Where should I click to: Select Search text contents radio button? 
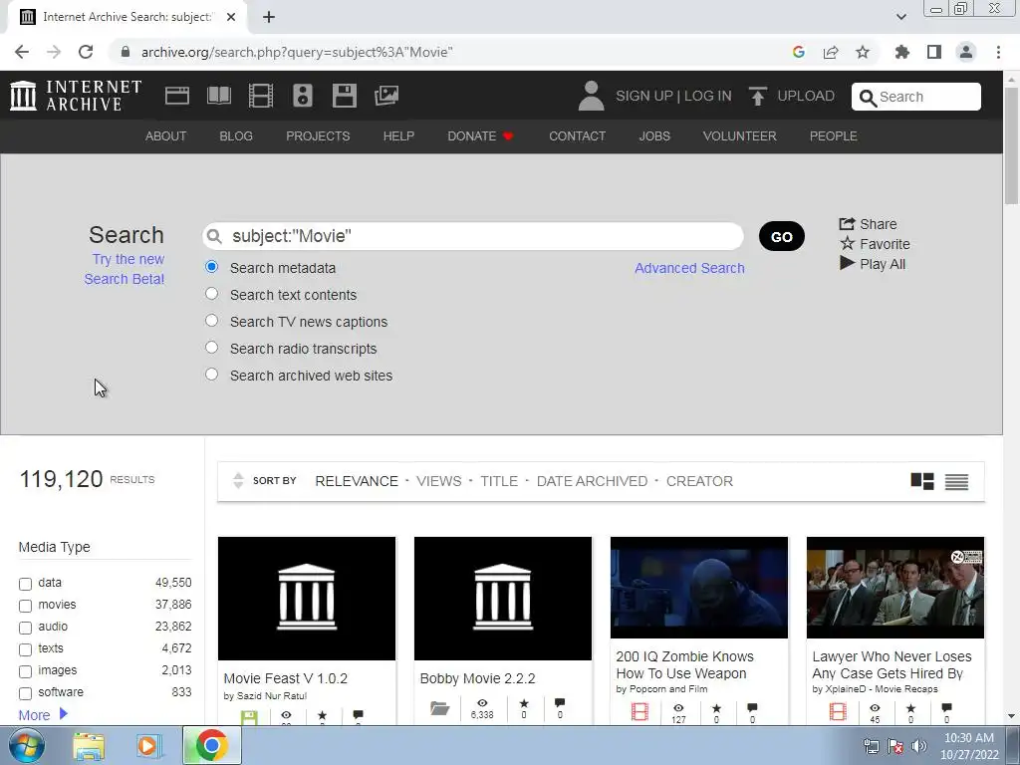[211, 294]
